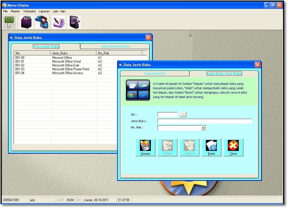Open the Transaksi menu
288x208 pixels.
pos(29,11)
